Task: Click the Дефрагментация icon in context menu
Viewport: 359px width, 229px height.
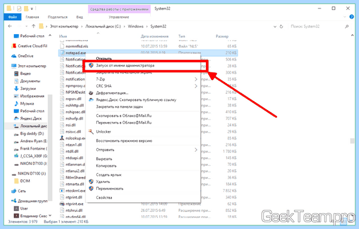Action: (91, 93)
